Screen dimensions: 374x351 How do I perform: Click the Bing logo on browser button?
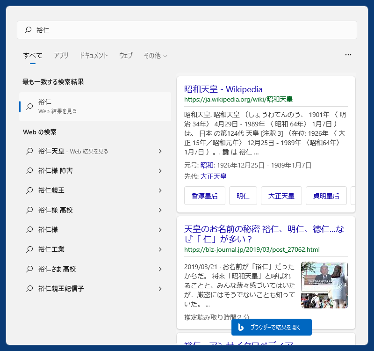[241, 327]
